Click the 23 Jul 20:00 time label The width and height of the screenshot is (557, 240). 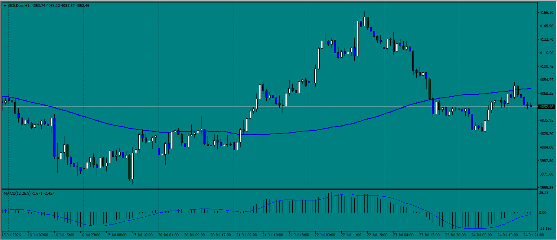pos(456,236)
